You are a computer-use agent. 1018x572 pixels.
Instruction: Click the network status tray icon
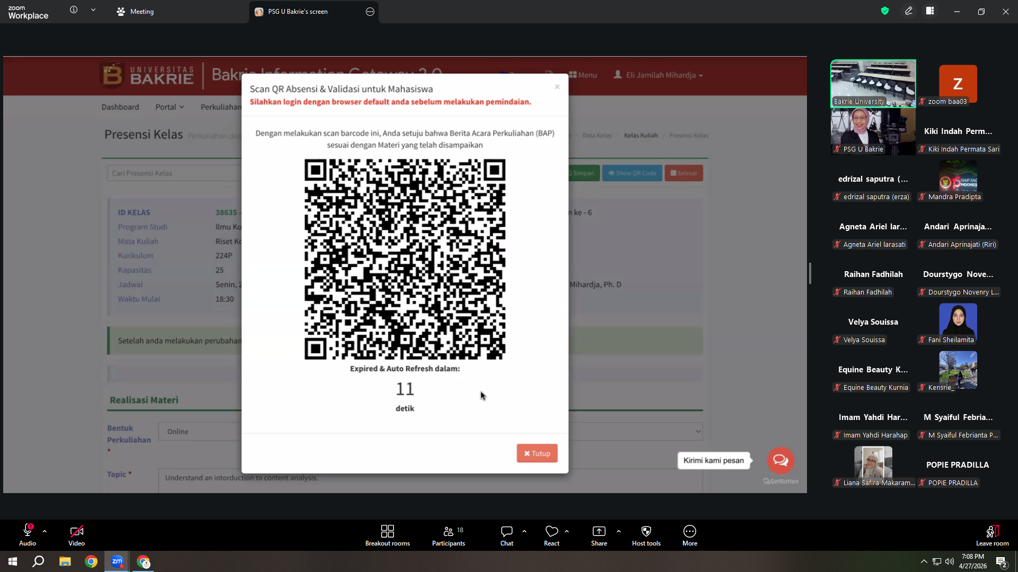[x=937, y=561]
